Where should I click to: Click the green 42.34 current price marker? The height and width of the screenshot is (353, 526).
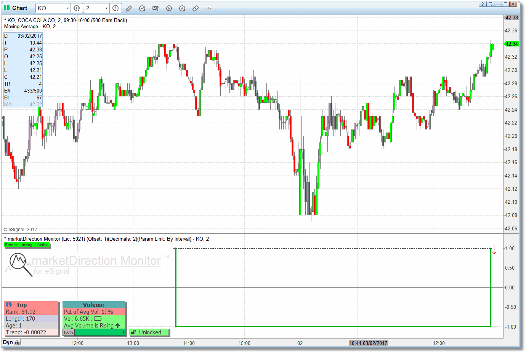point(512,44)
